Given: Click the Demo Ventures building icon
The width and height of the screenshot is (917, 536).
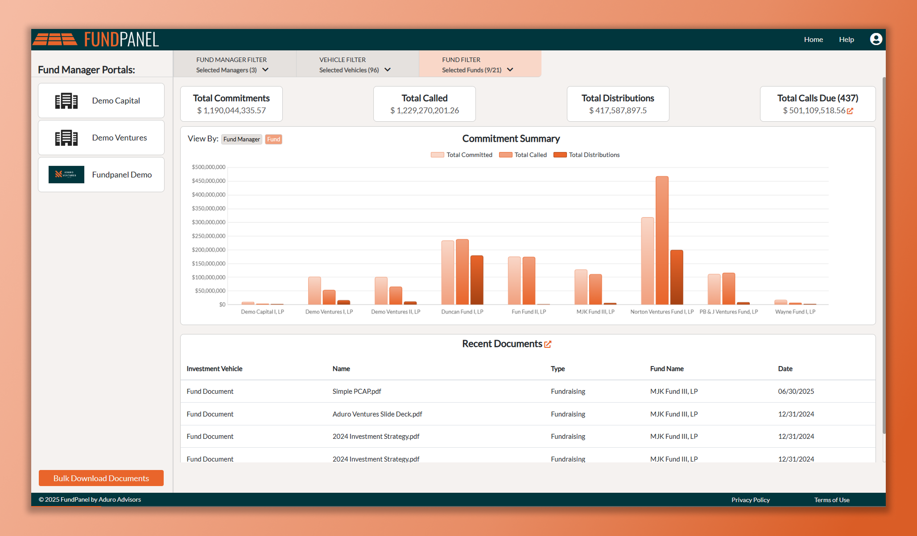Looking at the screenshot, I should click(x=66, y=138).
